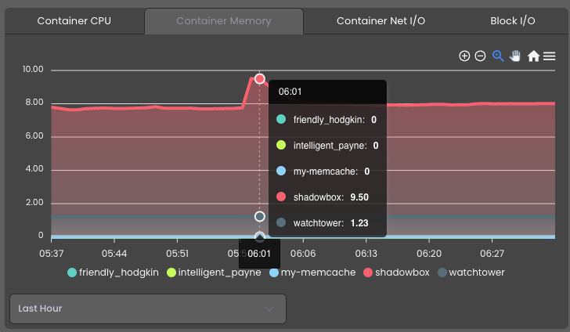570x332 pixels.
Task: Open the Last Hour time range dropdown
Action: click(148, 309)
